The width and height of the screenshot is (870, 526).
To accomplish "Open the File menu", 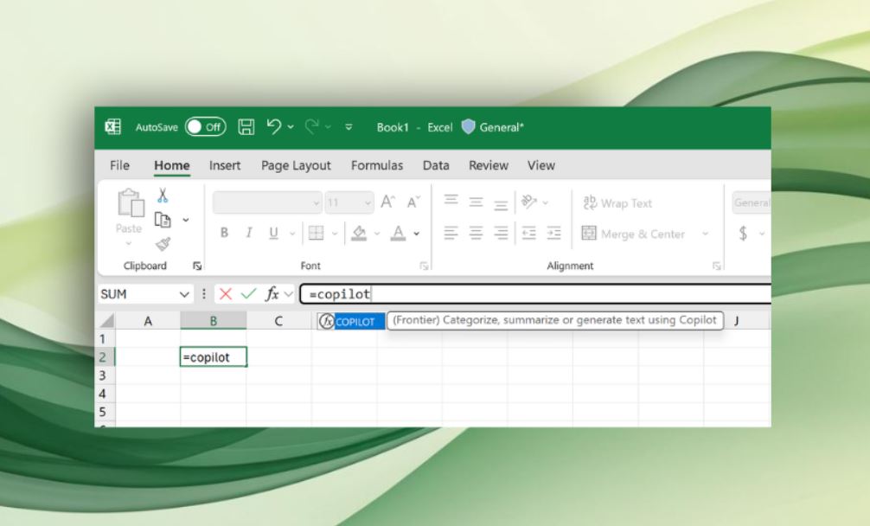I will tap(118, 165).
